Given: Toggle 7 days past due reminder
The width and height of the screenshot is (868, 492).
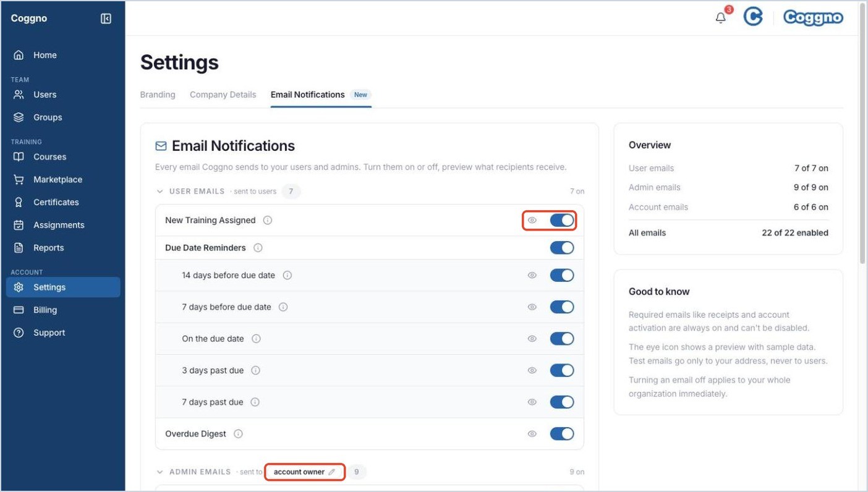Looking at the screenshot, I should [x=562, y=402].
